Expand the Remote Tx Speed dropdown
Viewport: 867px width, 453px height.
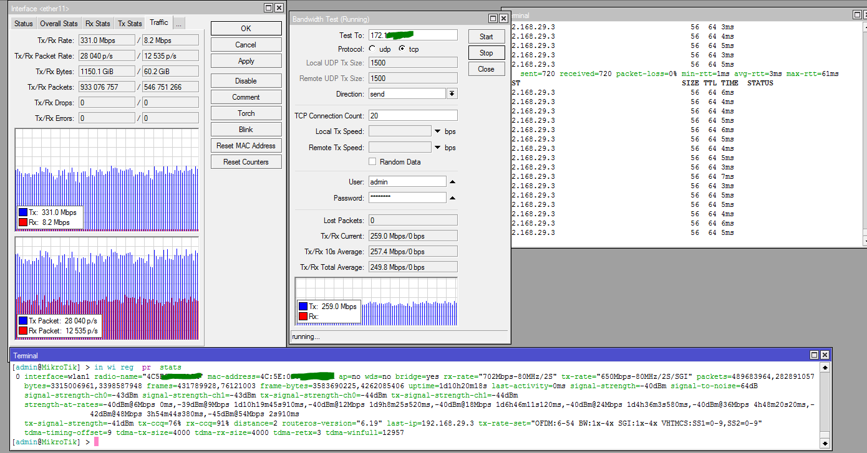pos(437,148)
